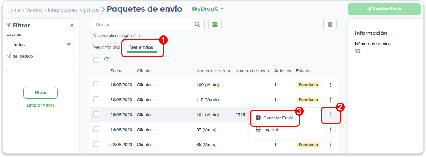Go to Home breadcrumb

14,10
